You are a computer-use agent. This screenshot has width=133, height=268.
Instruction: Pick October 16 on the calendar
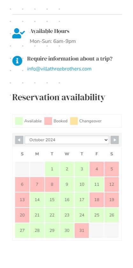pyautogui.click(x=67, y=199)
